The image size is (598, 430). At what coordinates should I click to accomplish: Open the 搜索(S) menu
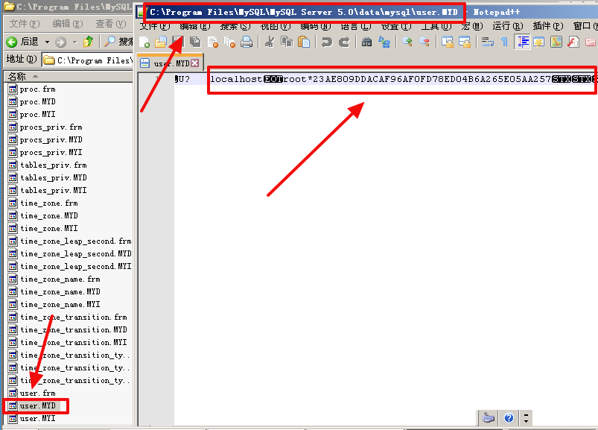[235, 26]
